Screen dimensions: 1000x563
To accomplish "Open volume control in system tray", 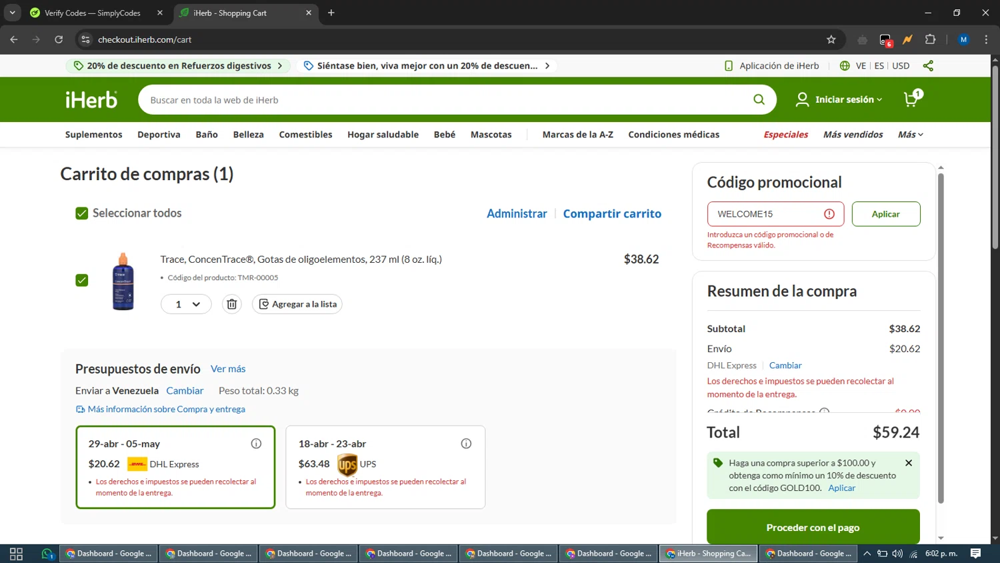I will point(897,554).
